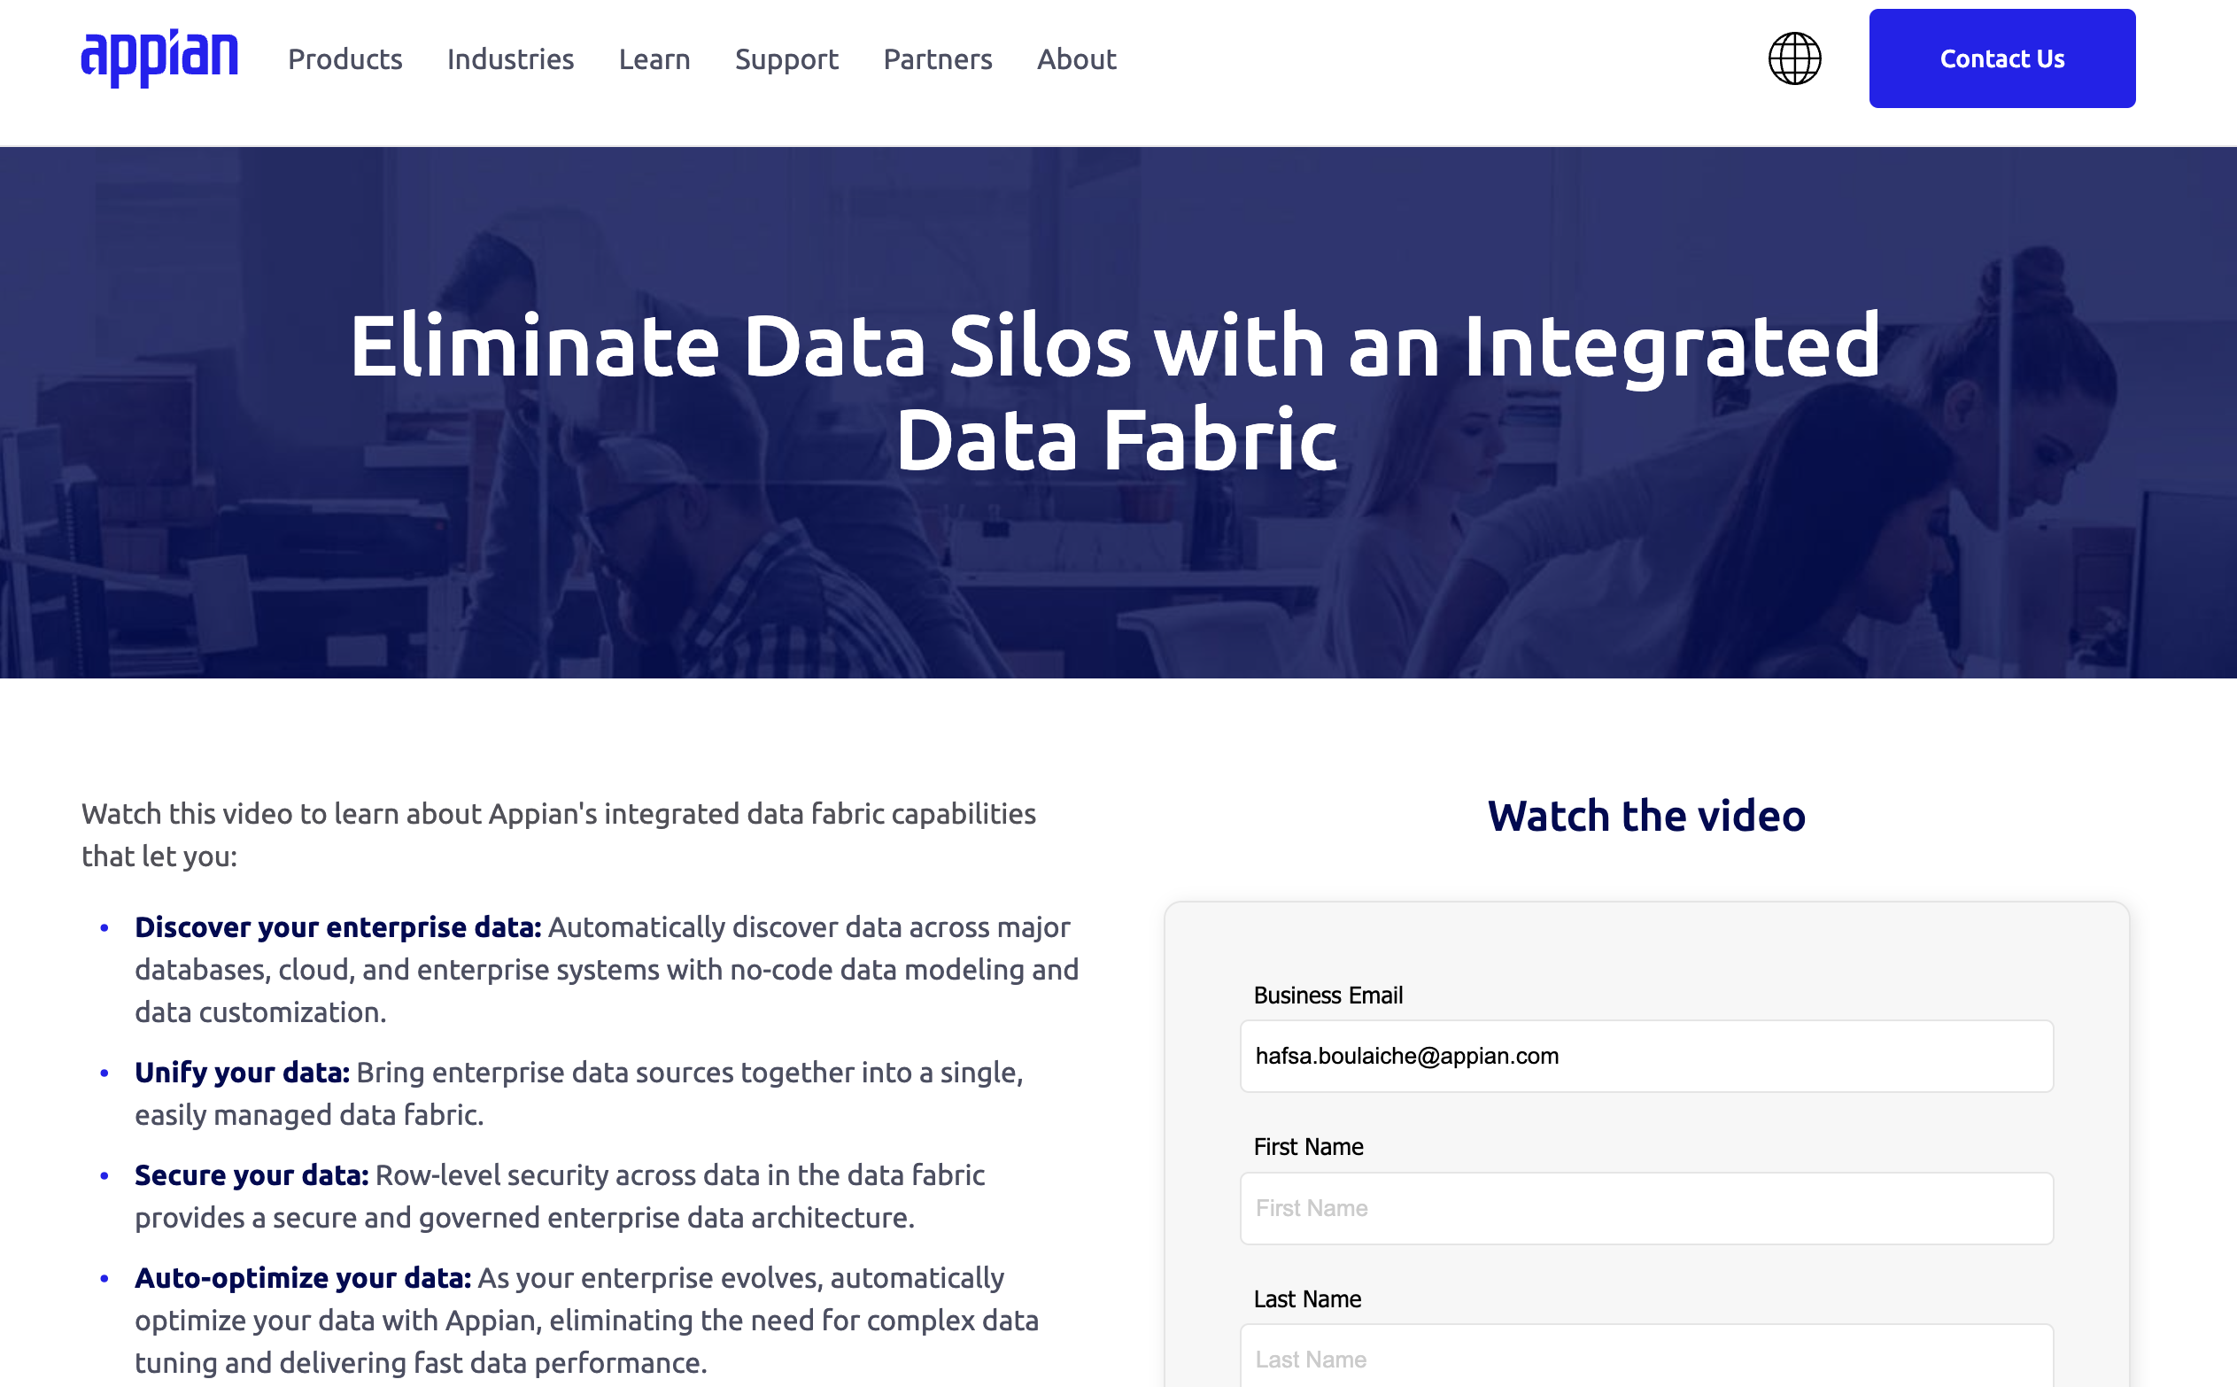Image resolution: width=2237 pixels, height=1387 pixels.
Task: Open the globe language selector
Action: click(x=1794, y=58)
